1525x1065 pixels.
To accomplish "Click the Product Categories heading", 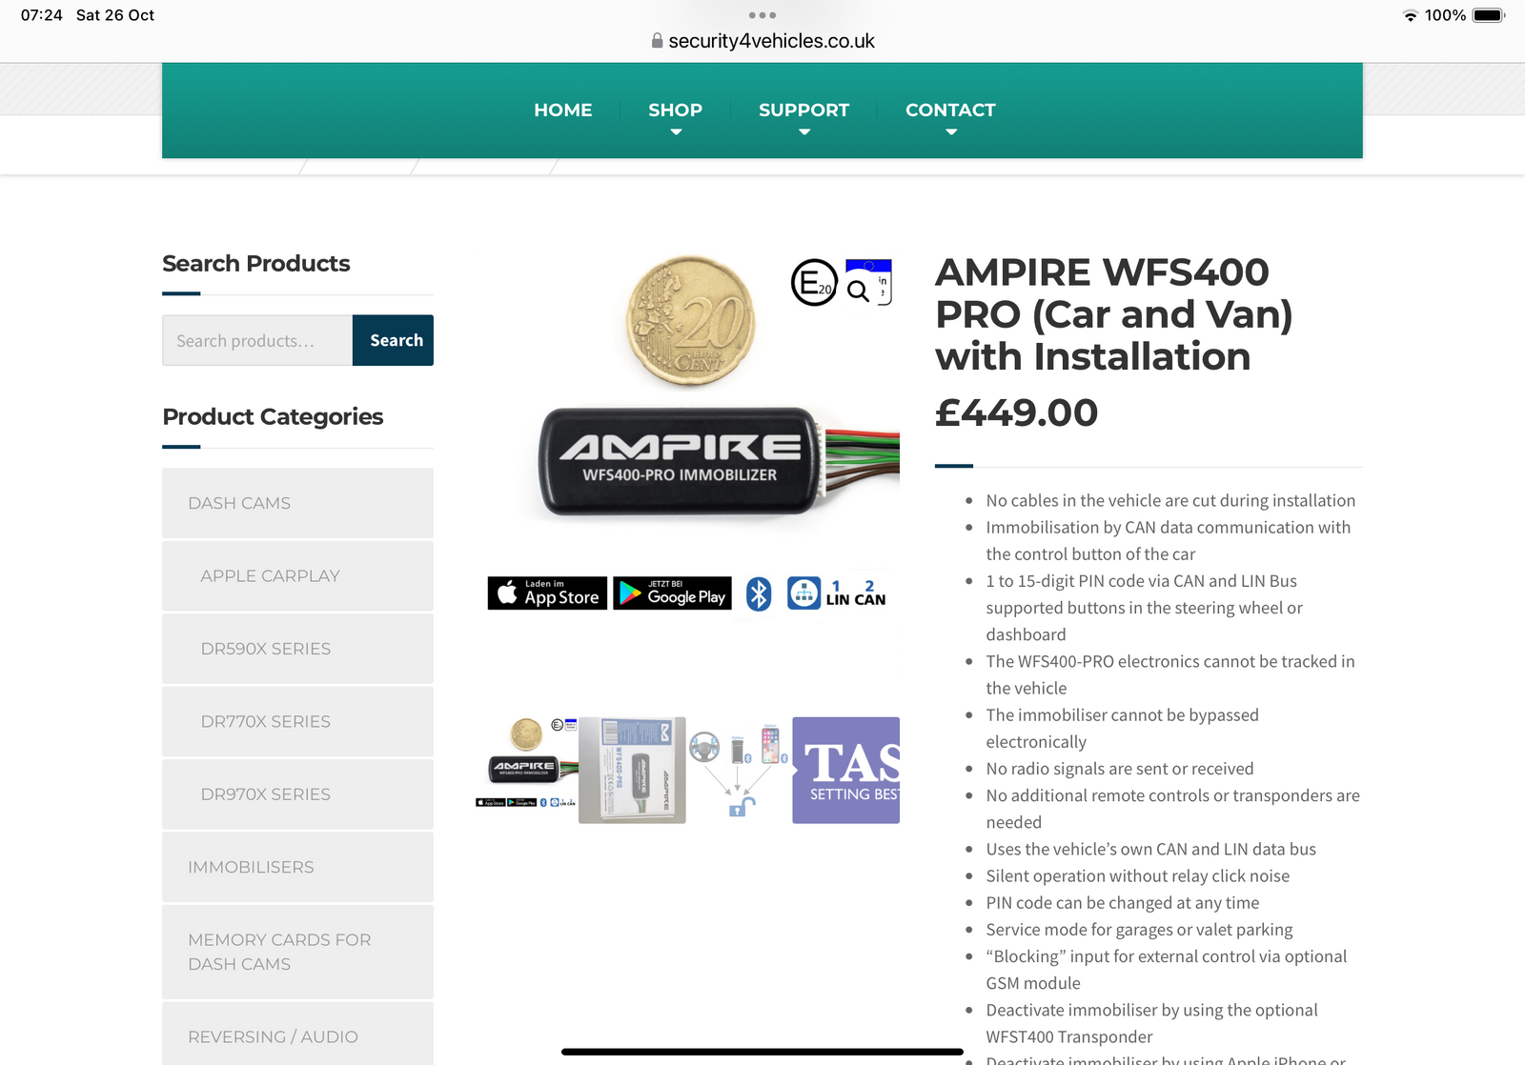I will 273,416.
